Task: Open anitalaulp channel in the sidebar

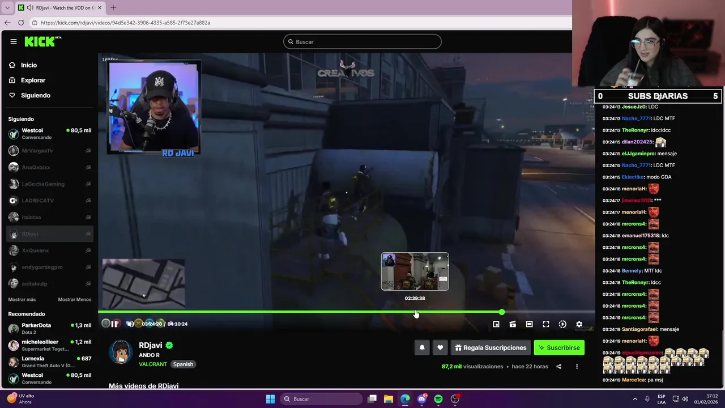Action: [x=49, y=283]
